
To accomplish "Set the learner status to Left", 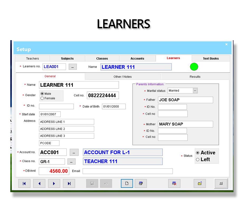I will tap(198, 160).
